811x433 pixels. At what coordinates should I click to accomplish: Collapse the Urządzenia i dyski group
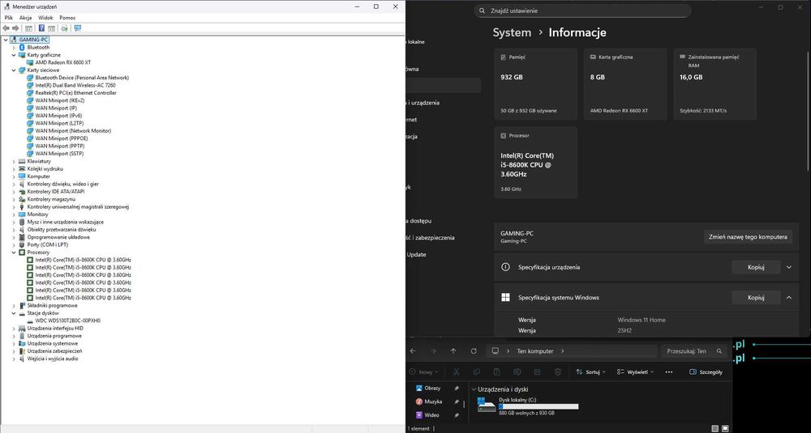point(474,389)
